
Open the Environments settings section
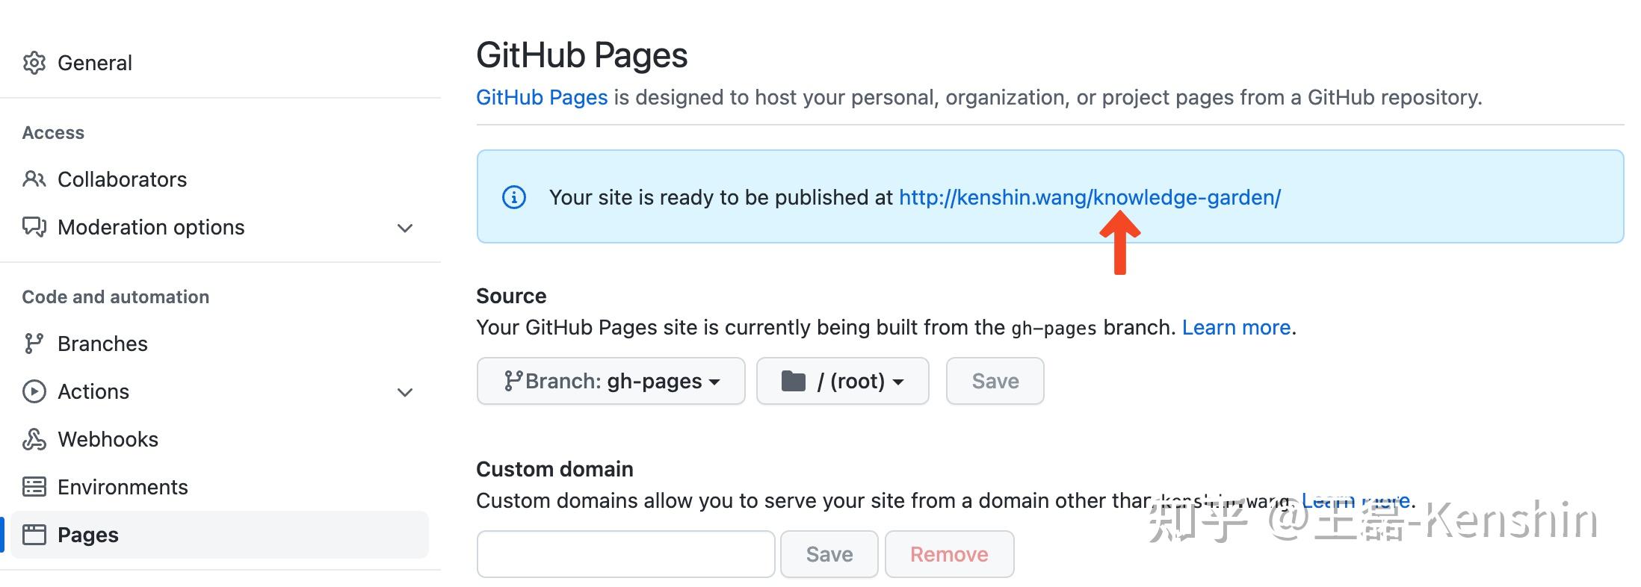pos(123,487)
